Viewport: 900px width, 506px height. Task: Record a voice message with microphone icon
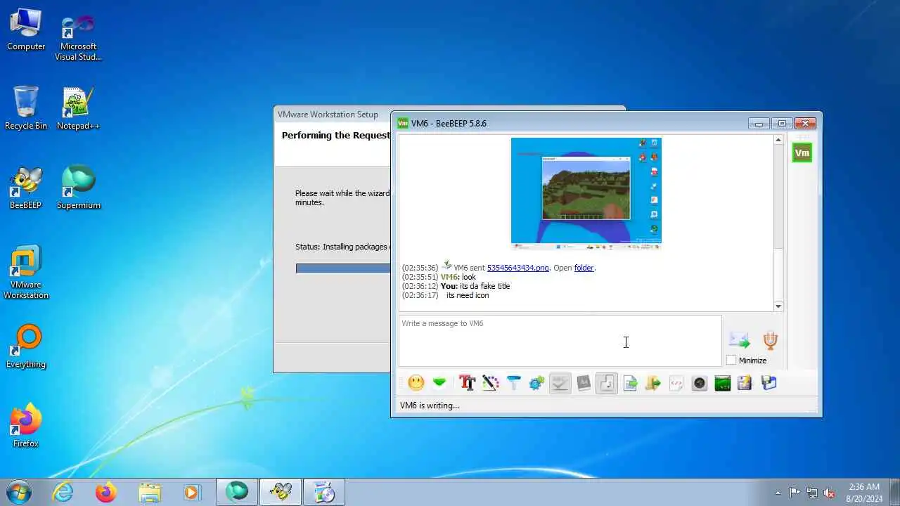click(771, 341)
